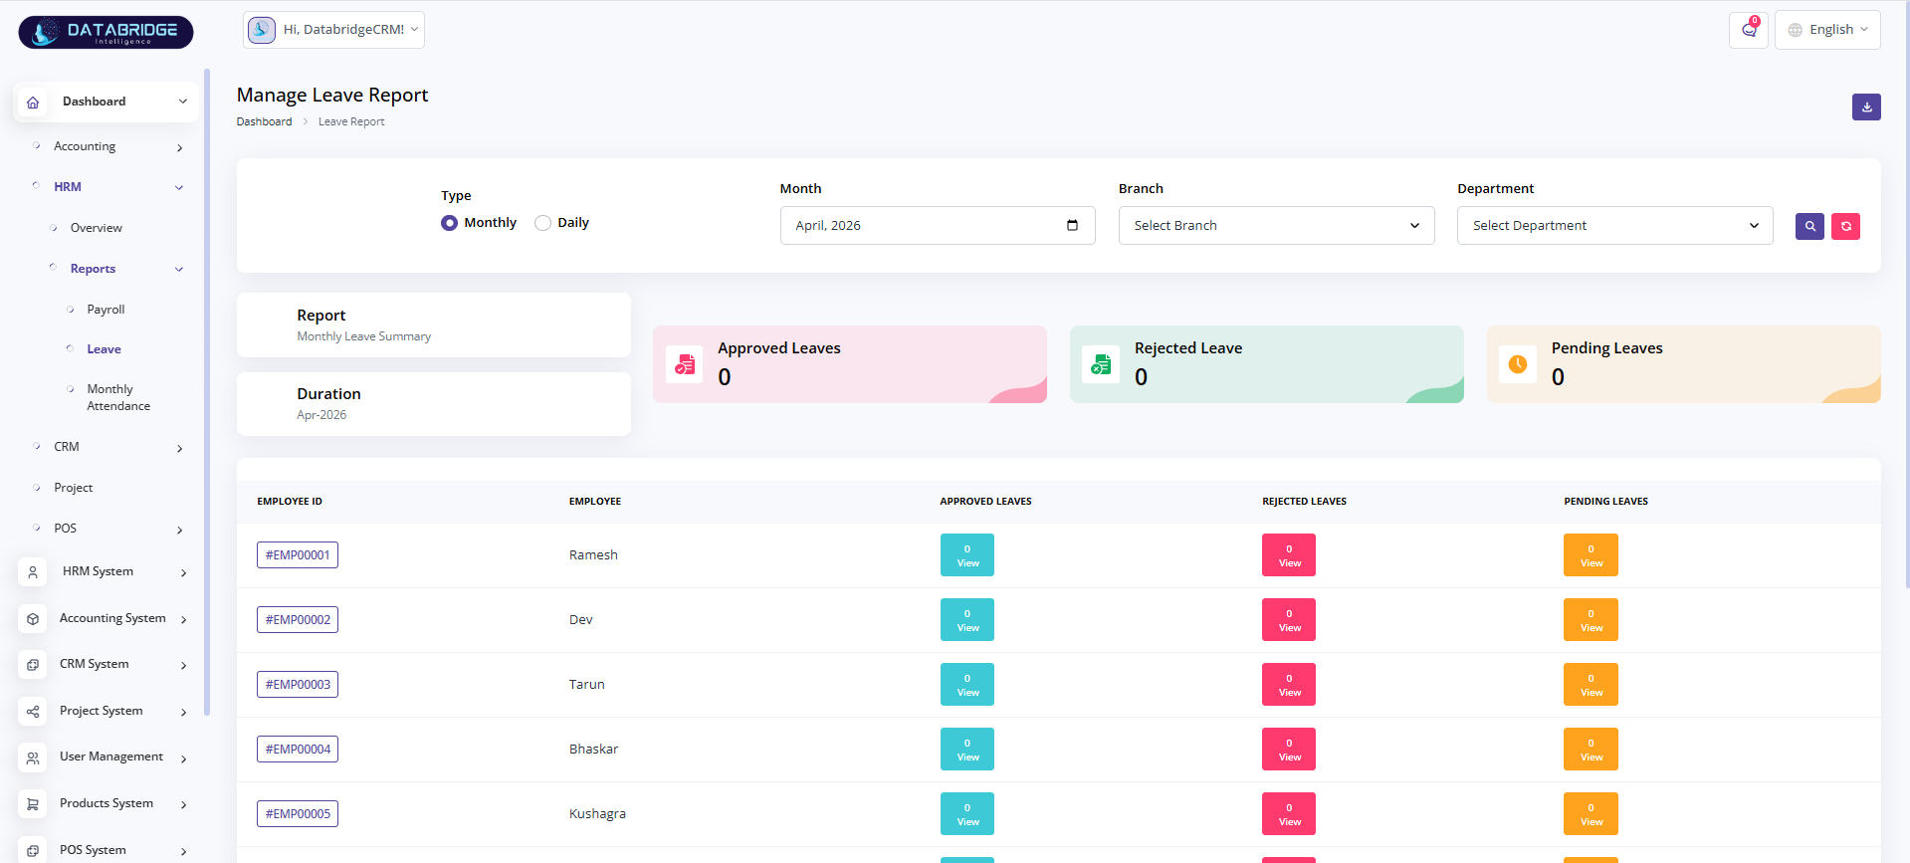Click employee name Bhaskar

[593, 750]
